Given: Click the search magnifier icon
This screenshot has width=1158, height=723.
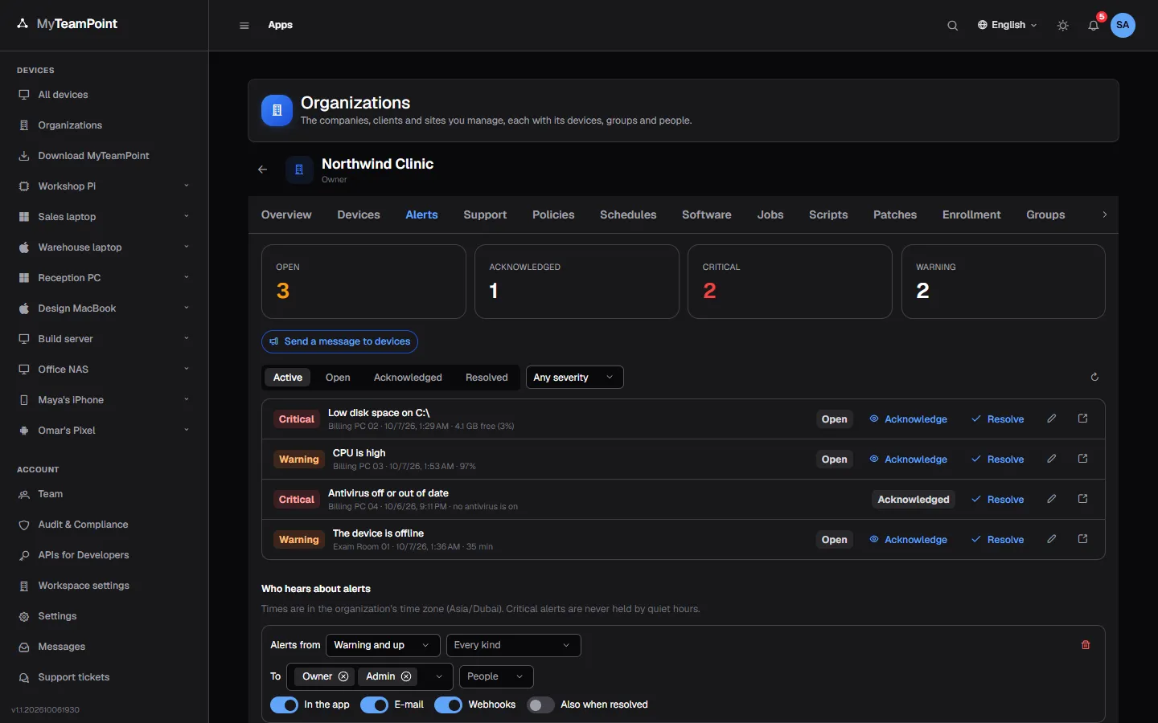Looking at the screenshot, I should pos(952,26).
